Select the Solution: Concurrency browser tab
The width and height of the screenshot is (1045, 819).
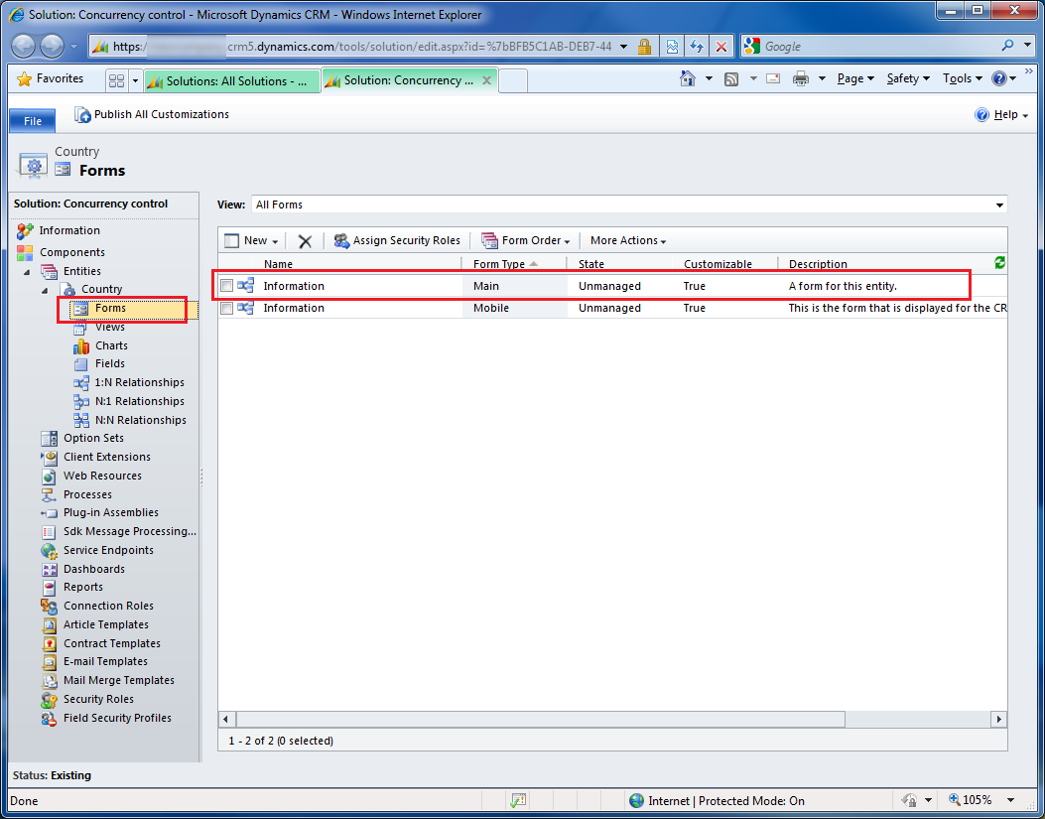pyautogui.click(x=409, y=80)
